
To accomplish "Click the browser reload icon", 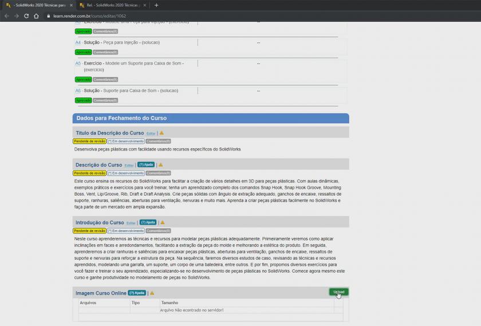I will (x=26, y=16).
